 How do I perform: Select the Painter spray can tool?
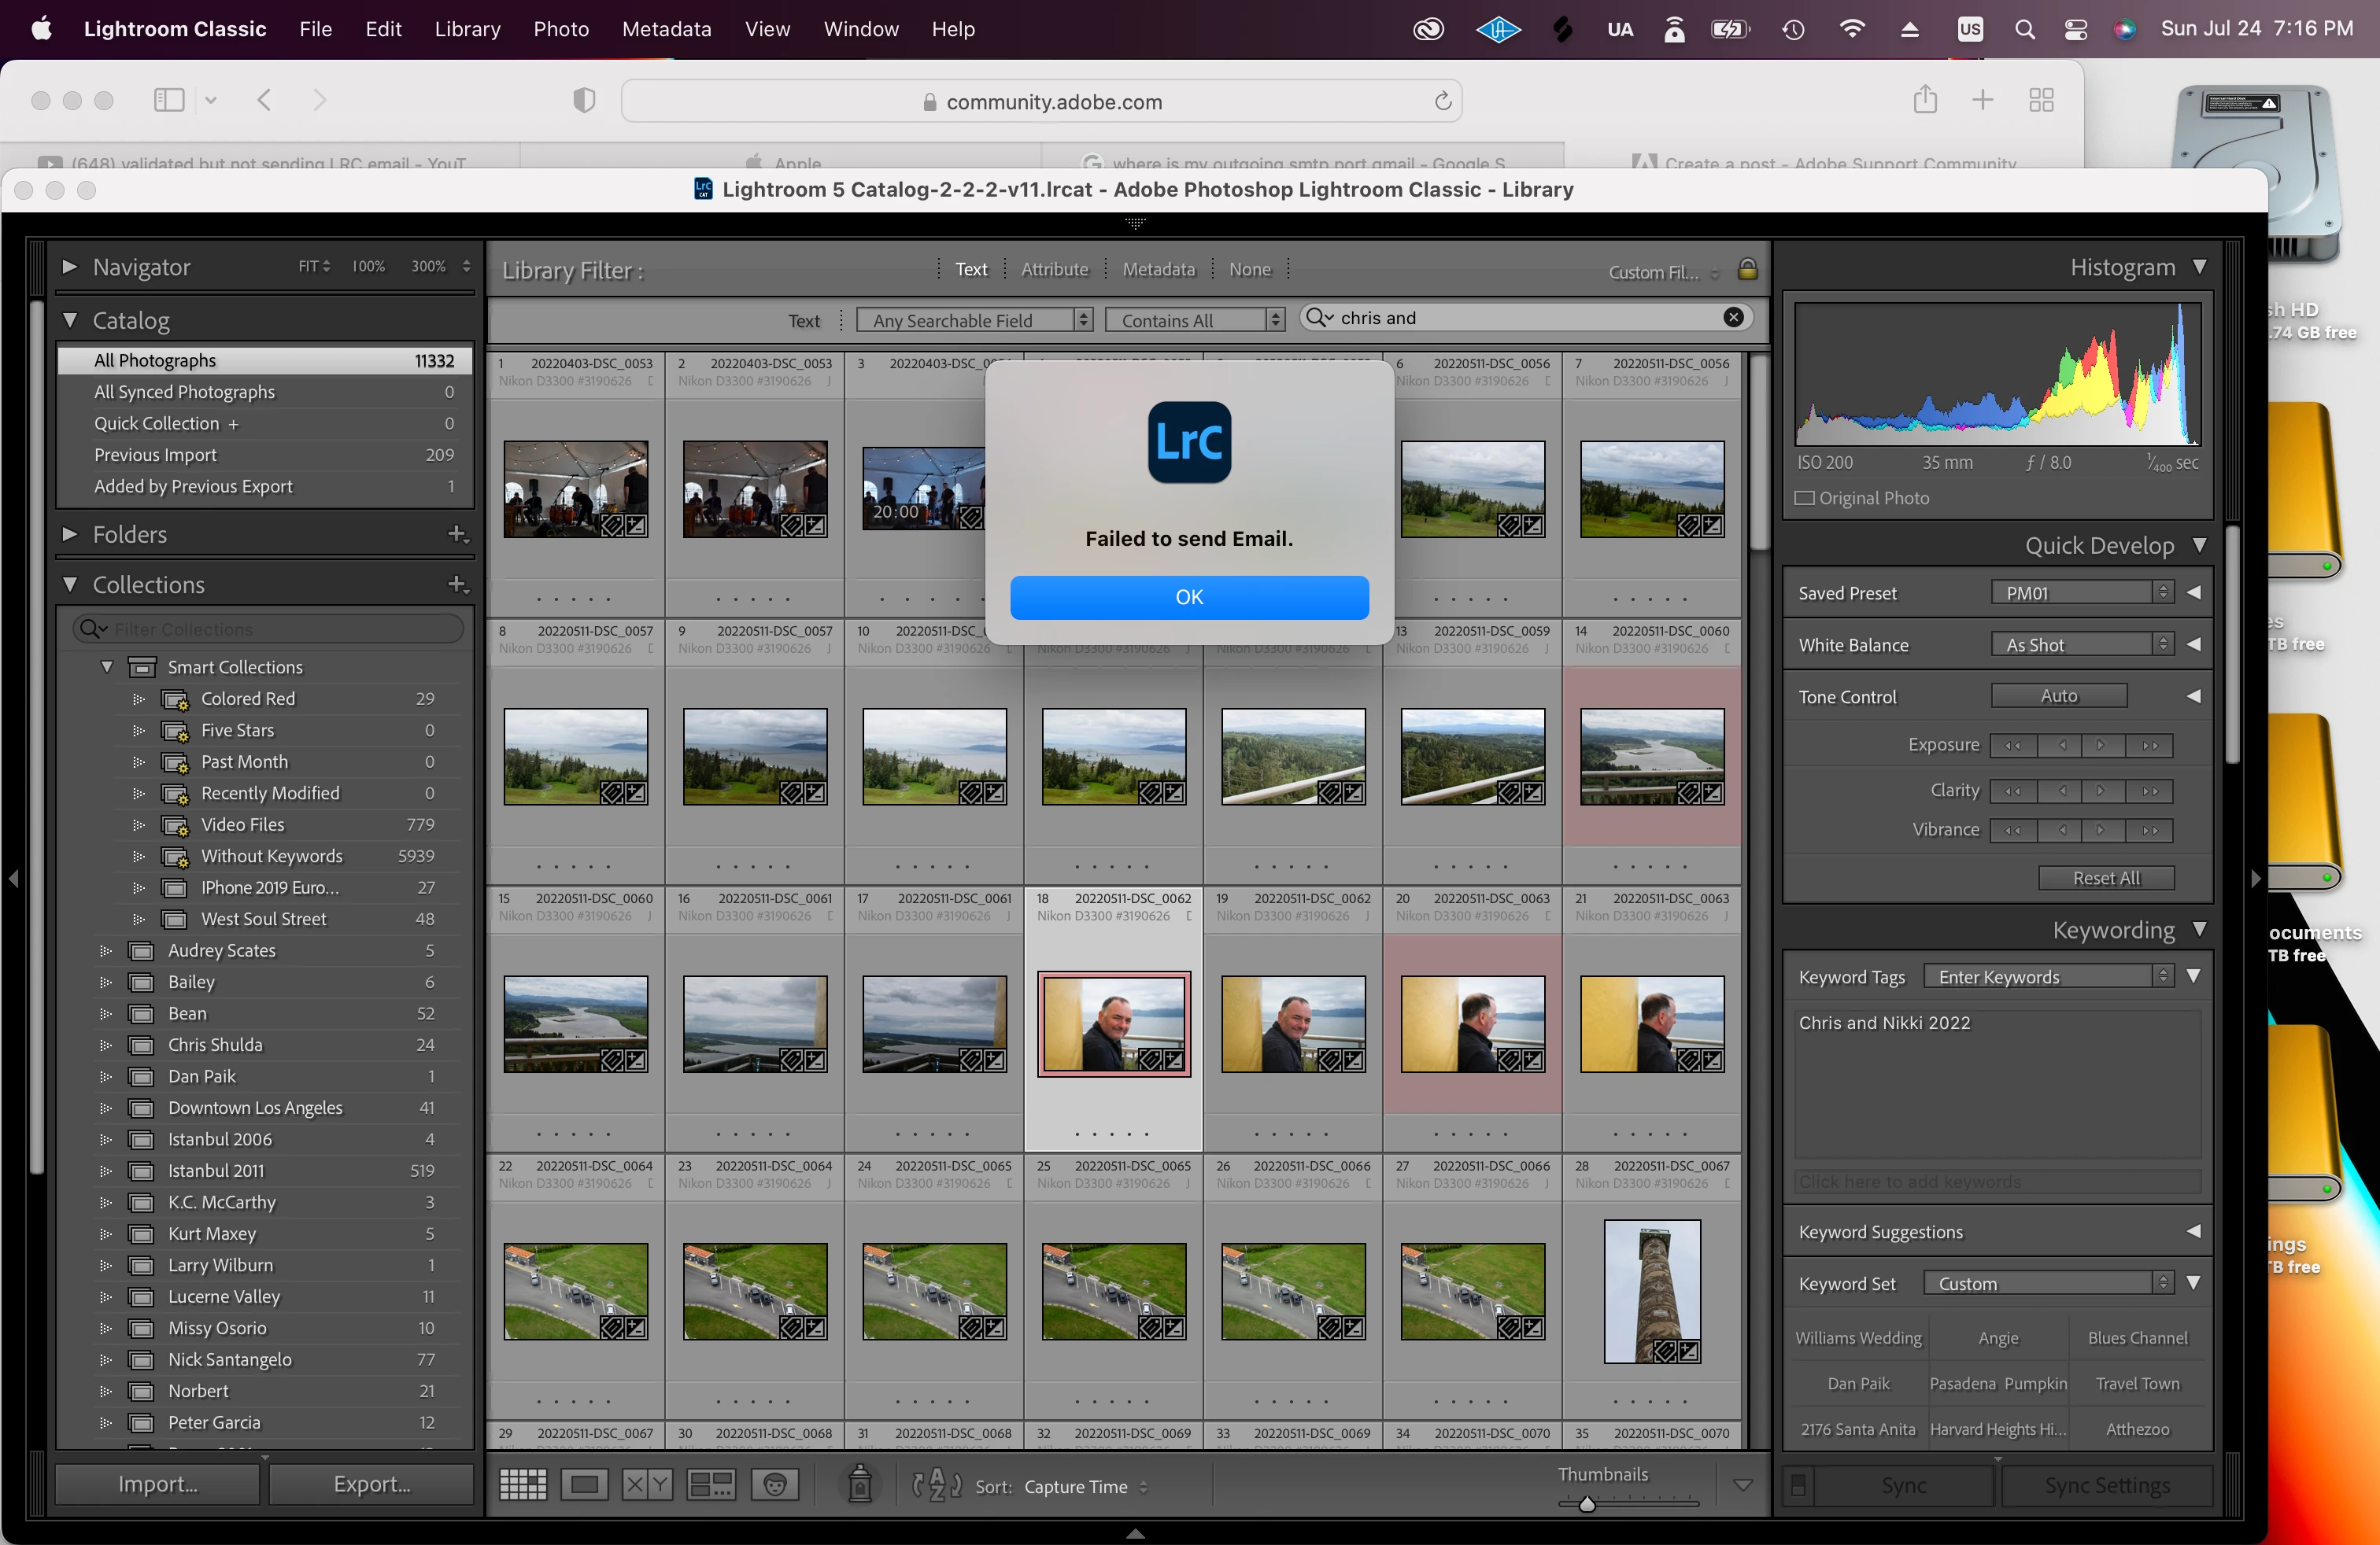(859, 1485)
